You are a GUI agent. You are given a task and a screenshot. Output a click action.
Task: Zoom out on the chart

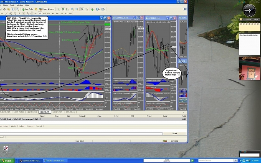[77, 9]
